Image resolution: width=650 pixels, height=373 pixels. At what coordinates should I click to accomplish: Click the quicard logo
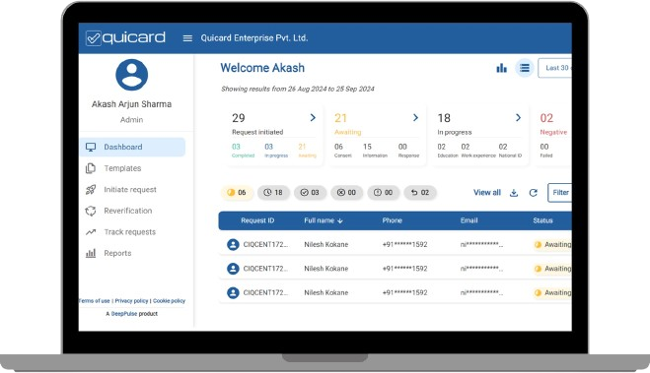[x=125, y=38]
